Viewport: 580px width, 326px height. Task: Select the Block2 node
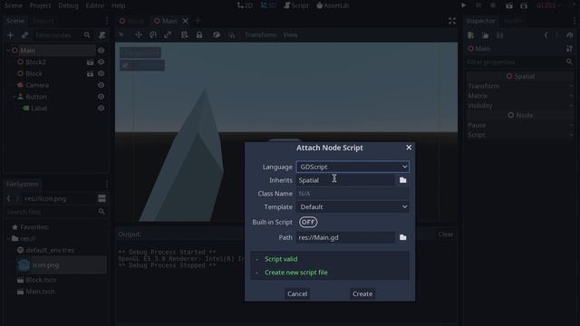click(36, 62)
